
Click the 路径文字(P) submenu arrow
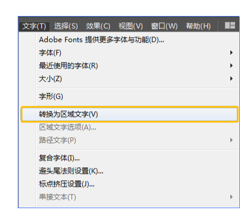232,140
